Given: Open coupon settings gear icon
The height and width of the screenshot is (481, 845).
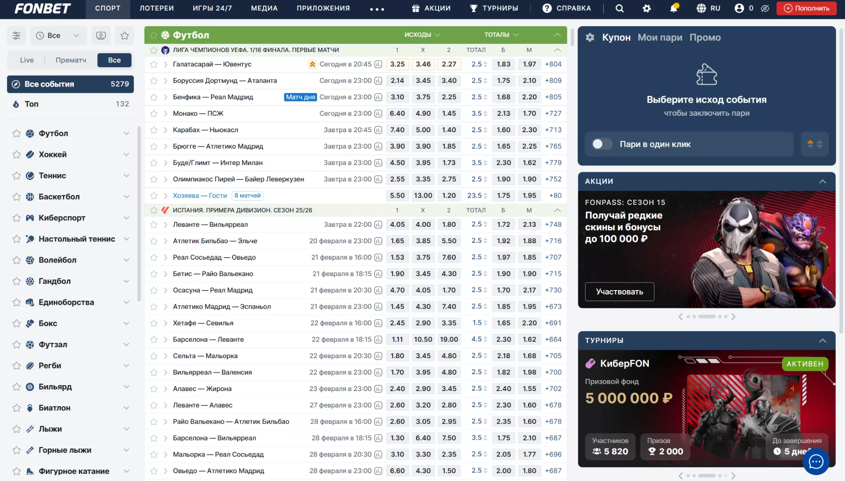Looking at the screenshot, I should coord(590,37).
